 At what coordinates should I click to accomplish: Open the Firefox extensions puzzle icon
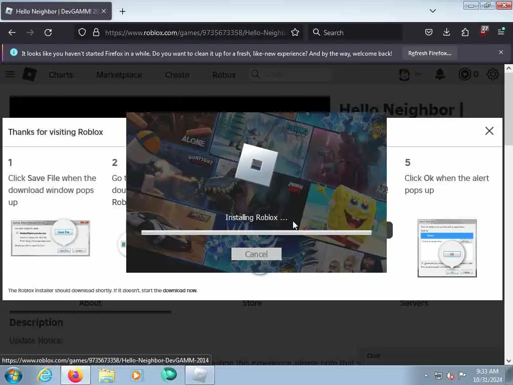pyautogui.click(x=465, y=32)
